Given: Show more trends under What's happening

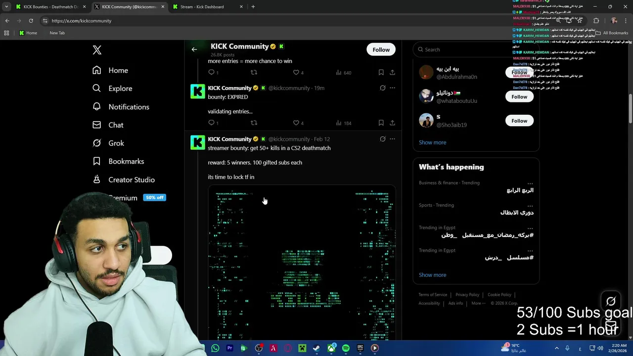Looking at the screenshot, I should click(432, 275).
